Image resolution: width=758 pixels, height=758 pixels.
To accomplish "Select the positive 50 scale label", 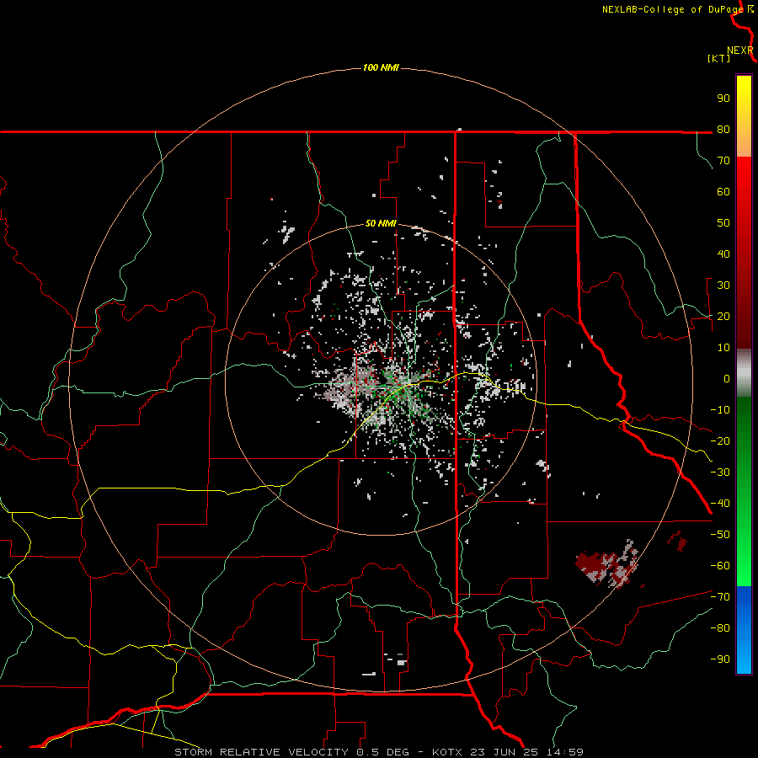I will click(x=723, y=223).
